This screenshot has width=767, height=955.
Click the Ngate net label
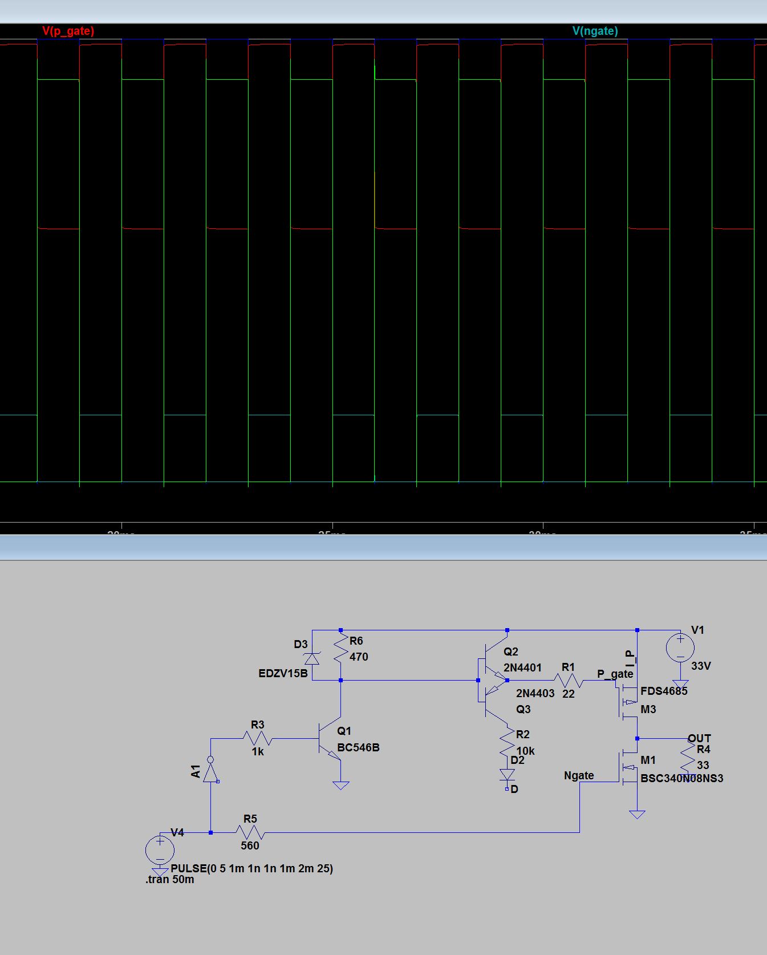coord(579,775)
